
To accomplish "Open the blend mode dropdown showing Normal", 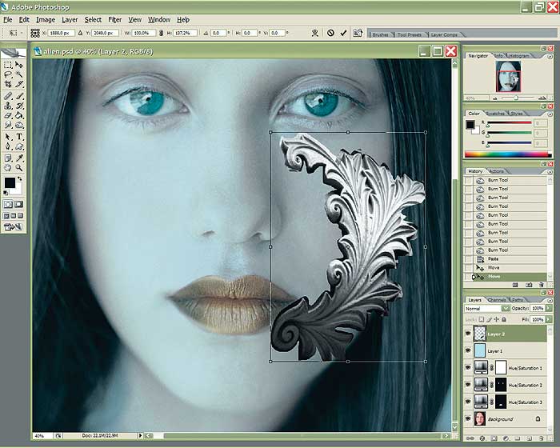I will [487, 308].
